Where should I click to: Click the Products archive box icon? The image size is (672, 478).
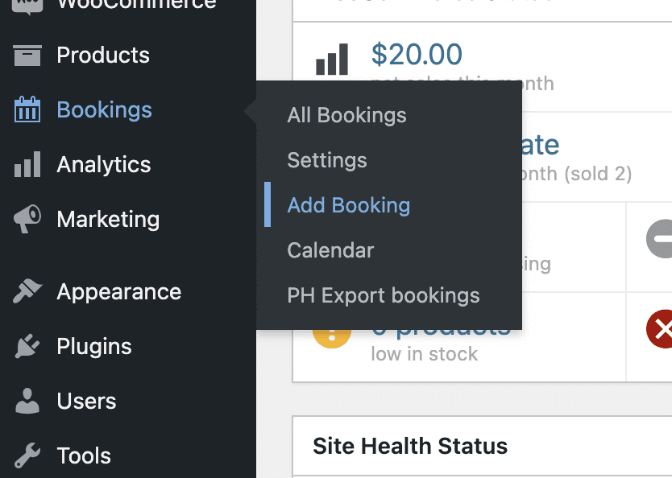coord(27,56)
